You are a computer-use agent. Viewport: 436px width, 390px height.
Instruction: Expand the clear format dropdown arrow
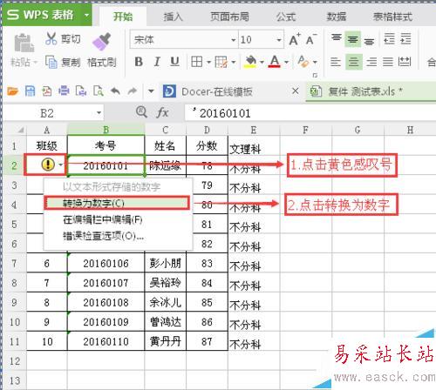[315, 62]
